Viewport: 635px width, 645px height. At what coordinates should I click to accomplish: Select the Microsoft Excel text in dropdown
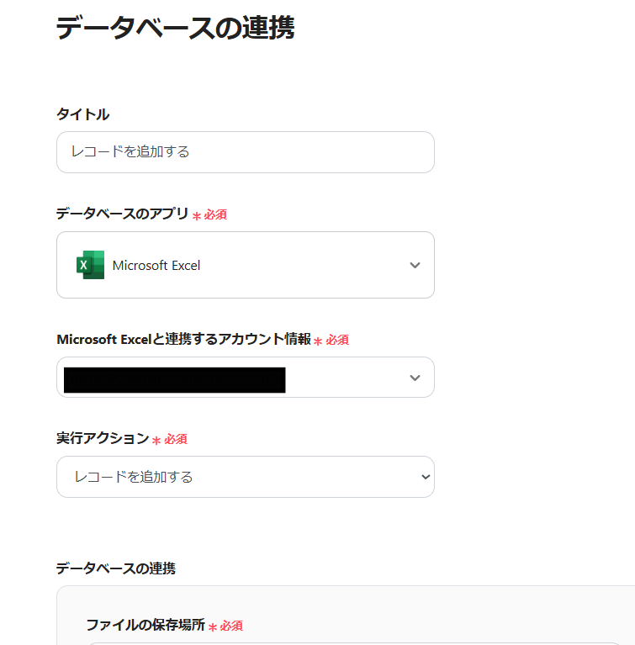pos(156,266)
